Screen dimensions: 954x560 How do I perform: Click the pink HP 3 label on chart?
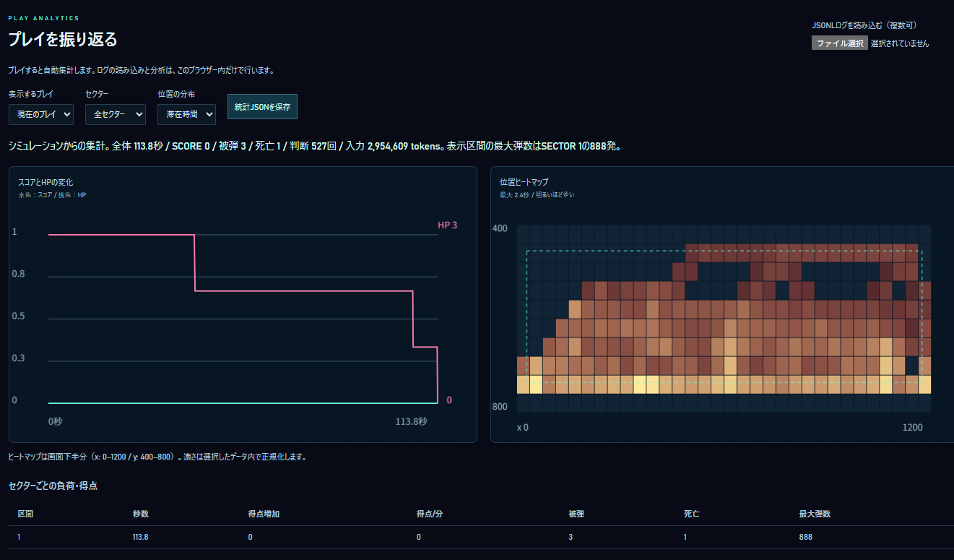[447, 225]
